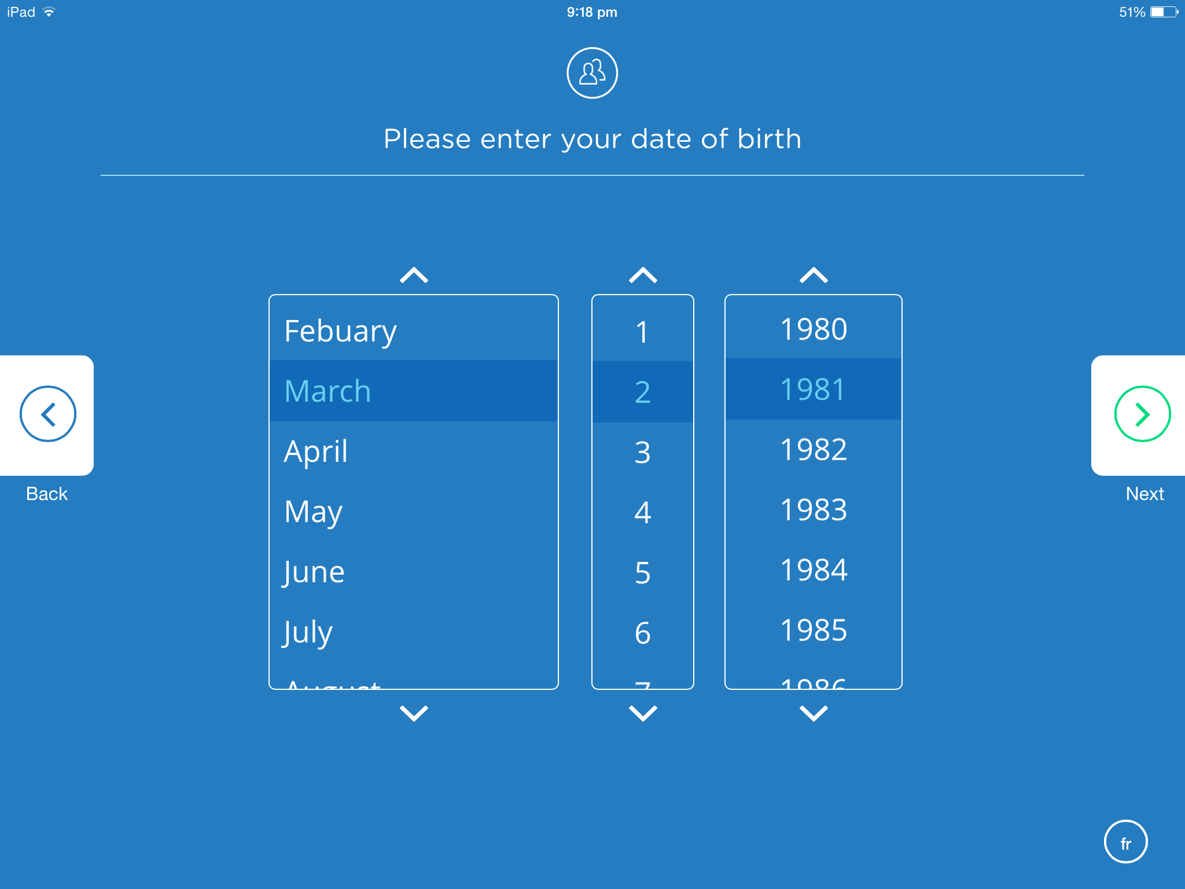
Task: Click the back arrow circle icon
Action: (48, 414)
